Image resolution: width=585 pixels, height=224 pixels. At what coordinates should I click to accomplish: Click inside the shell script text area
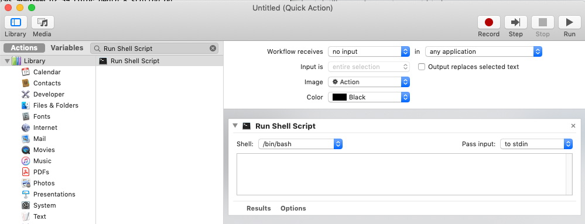tap(402, 174)
